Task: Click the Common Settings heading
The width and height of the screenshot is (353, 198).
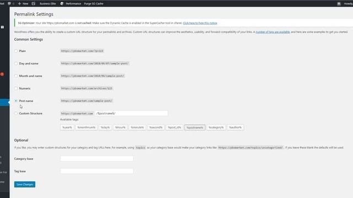Action: click(29, 39)
